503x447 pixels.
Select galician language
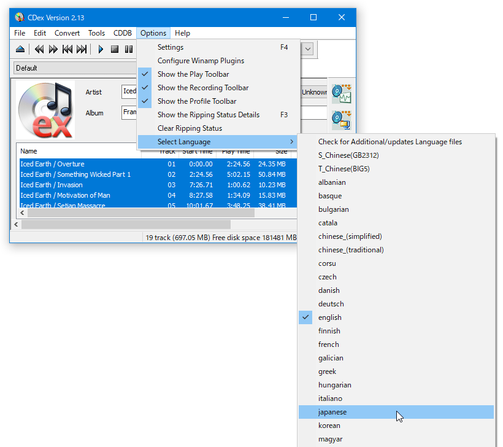click(x=396, y=358)
